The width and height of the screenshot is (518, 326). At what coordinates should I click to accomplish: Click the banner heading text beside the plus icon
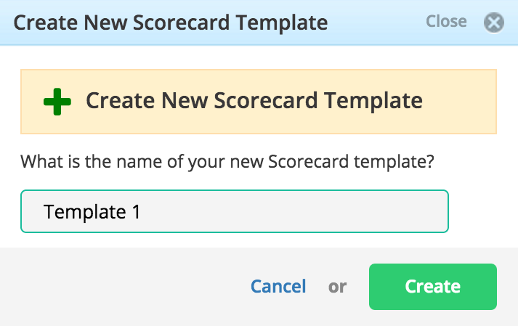coord(254,100)
